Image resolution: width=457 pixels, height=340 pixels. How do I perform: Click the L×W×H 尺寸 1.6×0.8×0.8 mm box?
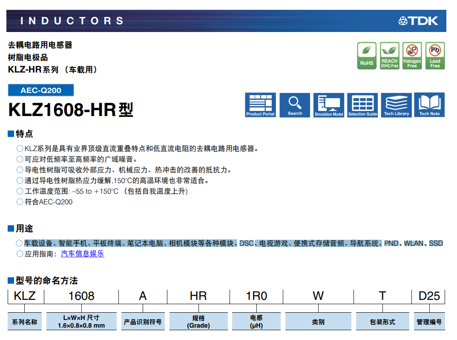pyautogui.click(x=81, y=322)
